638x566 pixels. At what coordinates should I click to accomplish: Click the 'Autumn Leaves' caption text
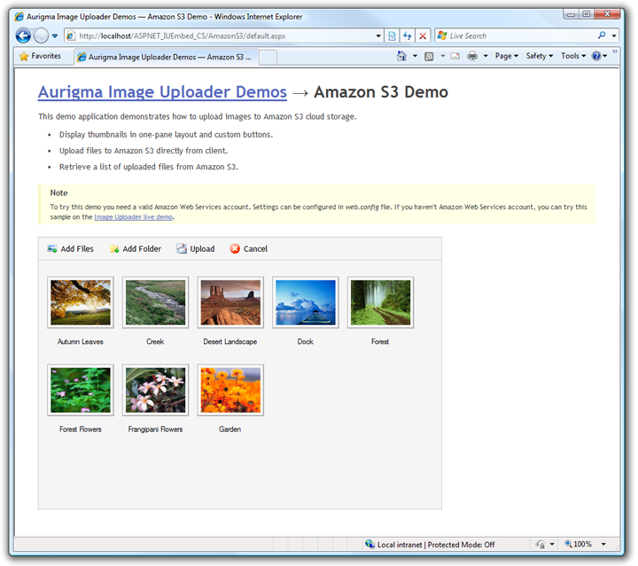[x=80, y=342]
